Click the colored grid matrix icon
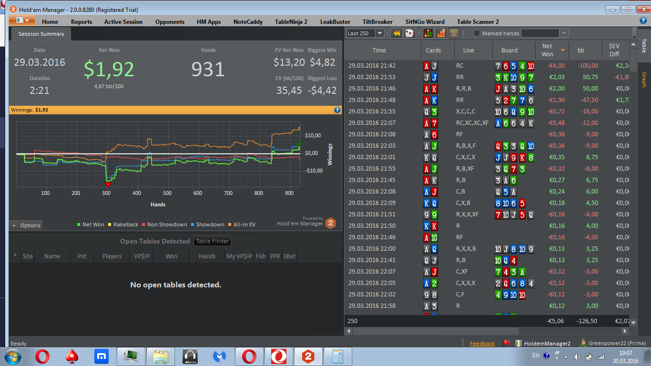 428,33
